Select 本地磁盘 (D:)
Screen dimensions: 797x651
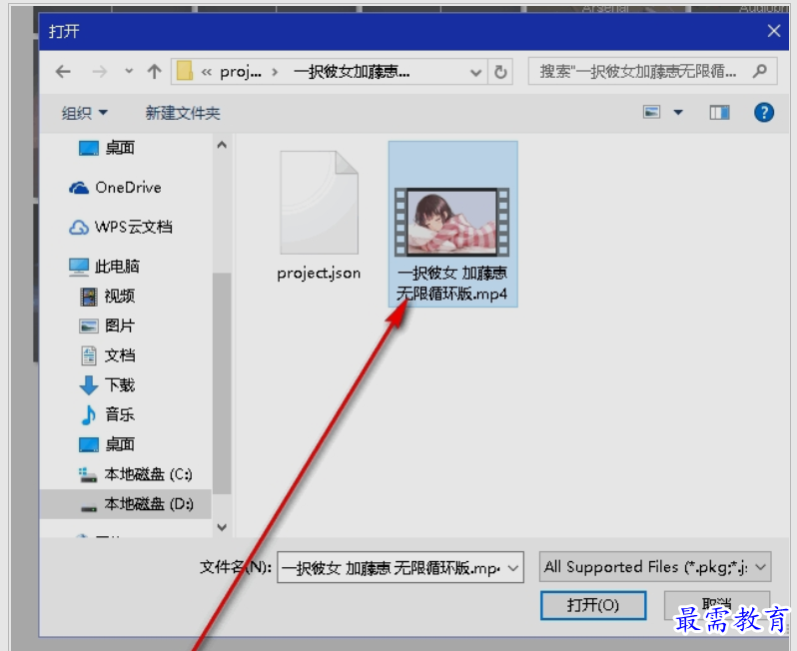pyautogui.click(x=149, y=504)
